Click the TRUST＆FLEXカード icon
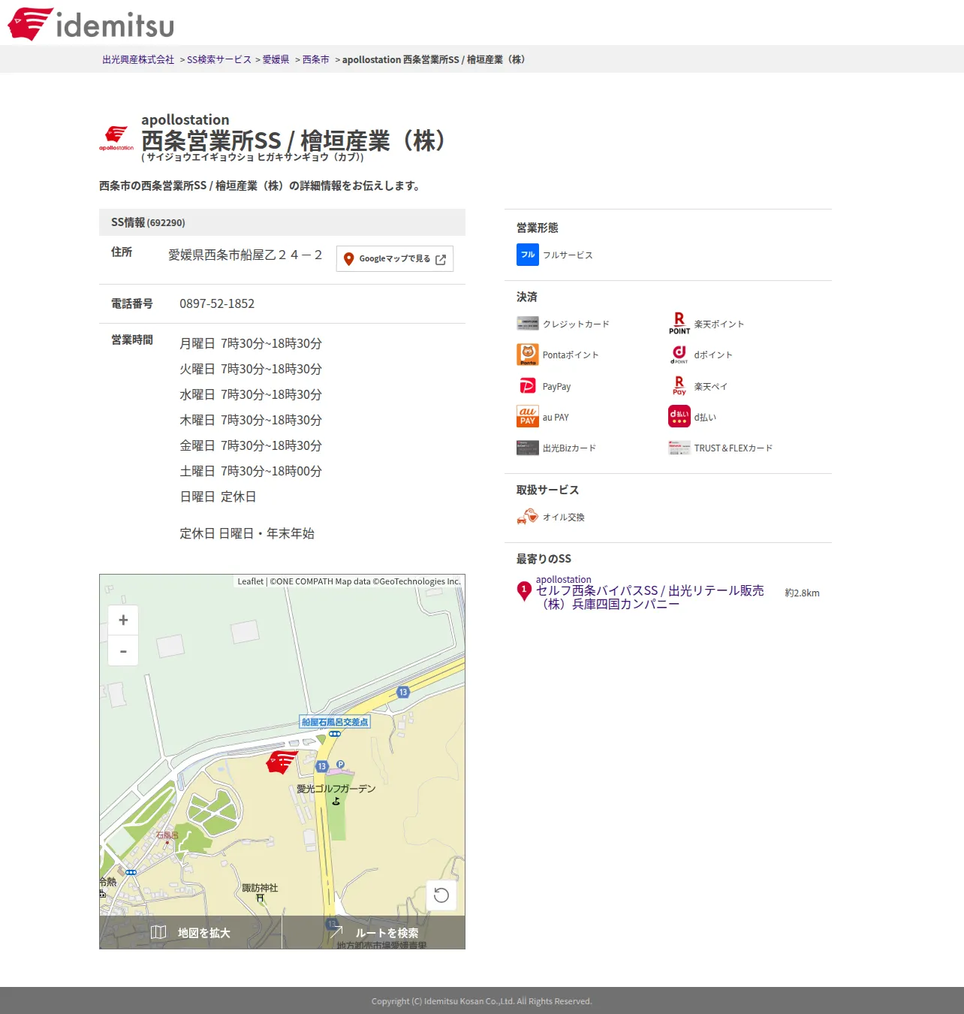964x1014 pixels. (679, 448)
